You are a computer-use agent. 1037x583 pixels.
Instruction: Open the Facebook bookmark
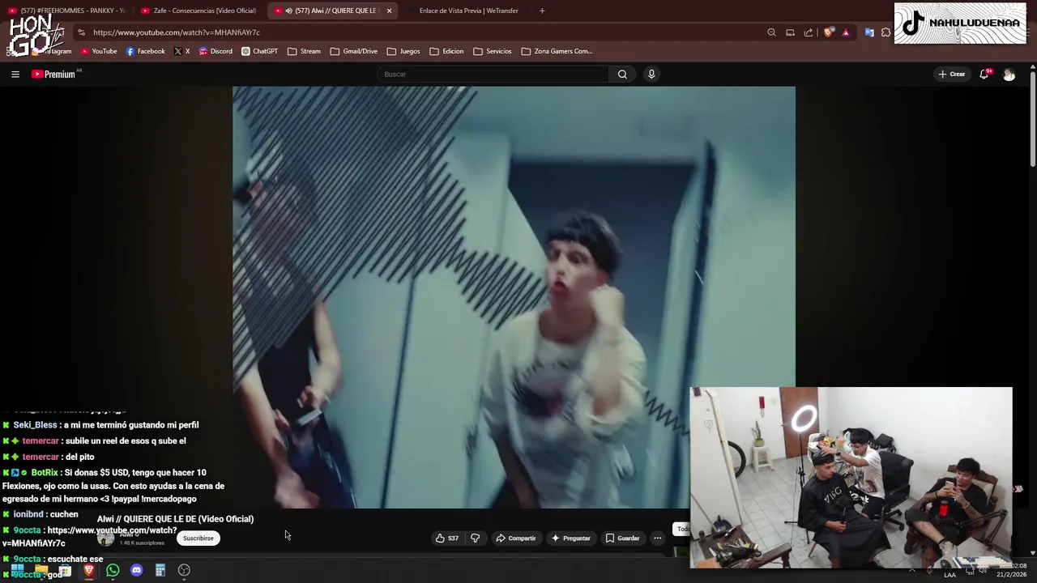[x=145, y=51]
